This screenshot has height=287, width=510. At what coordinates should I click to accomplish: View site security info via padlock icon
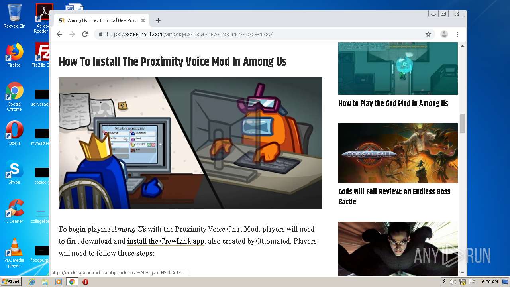tap(101, 34)
